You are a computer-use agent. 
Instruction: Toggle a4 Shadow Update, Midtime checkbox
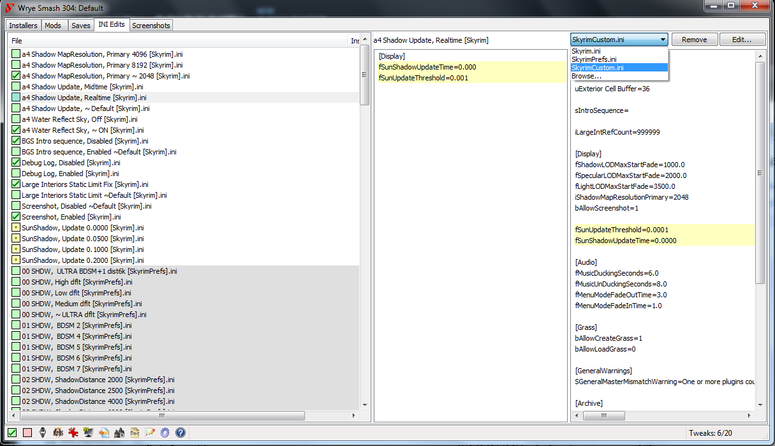pyautogui.click(x=16, y=87)
